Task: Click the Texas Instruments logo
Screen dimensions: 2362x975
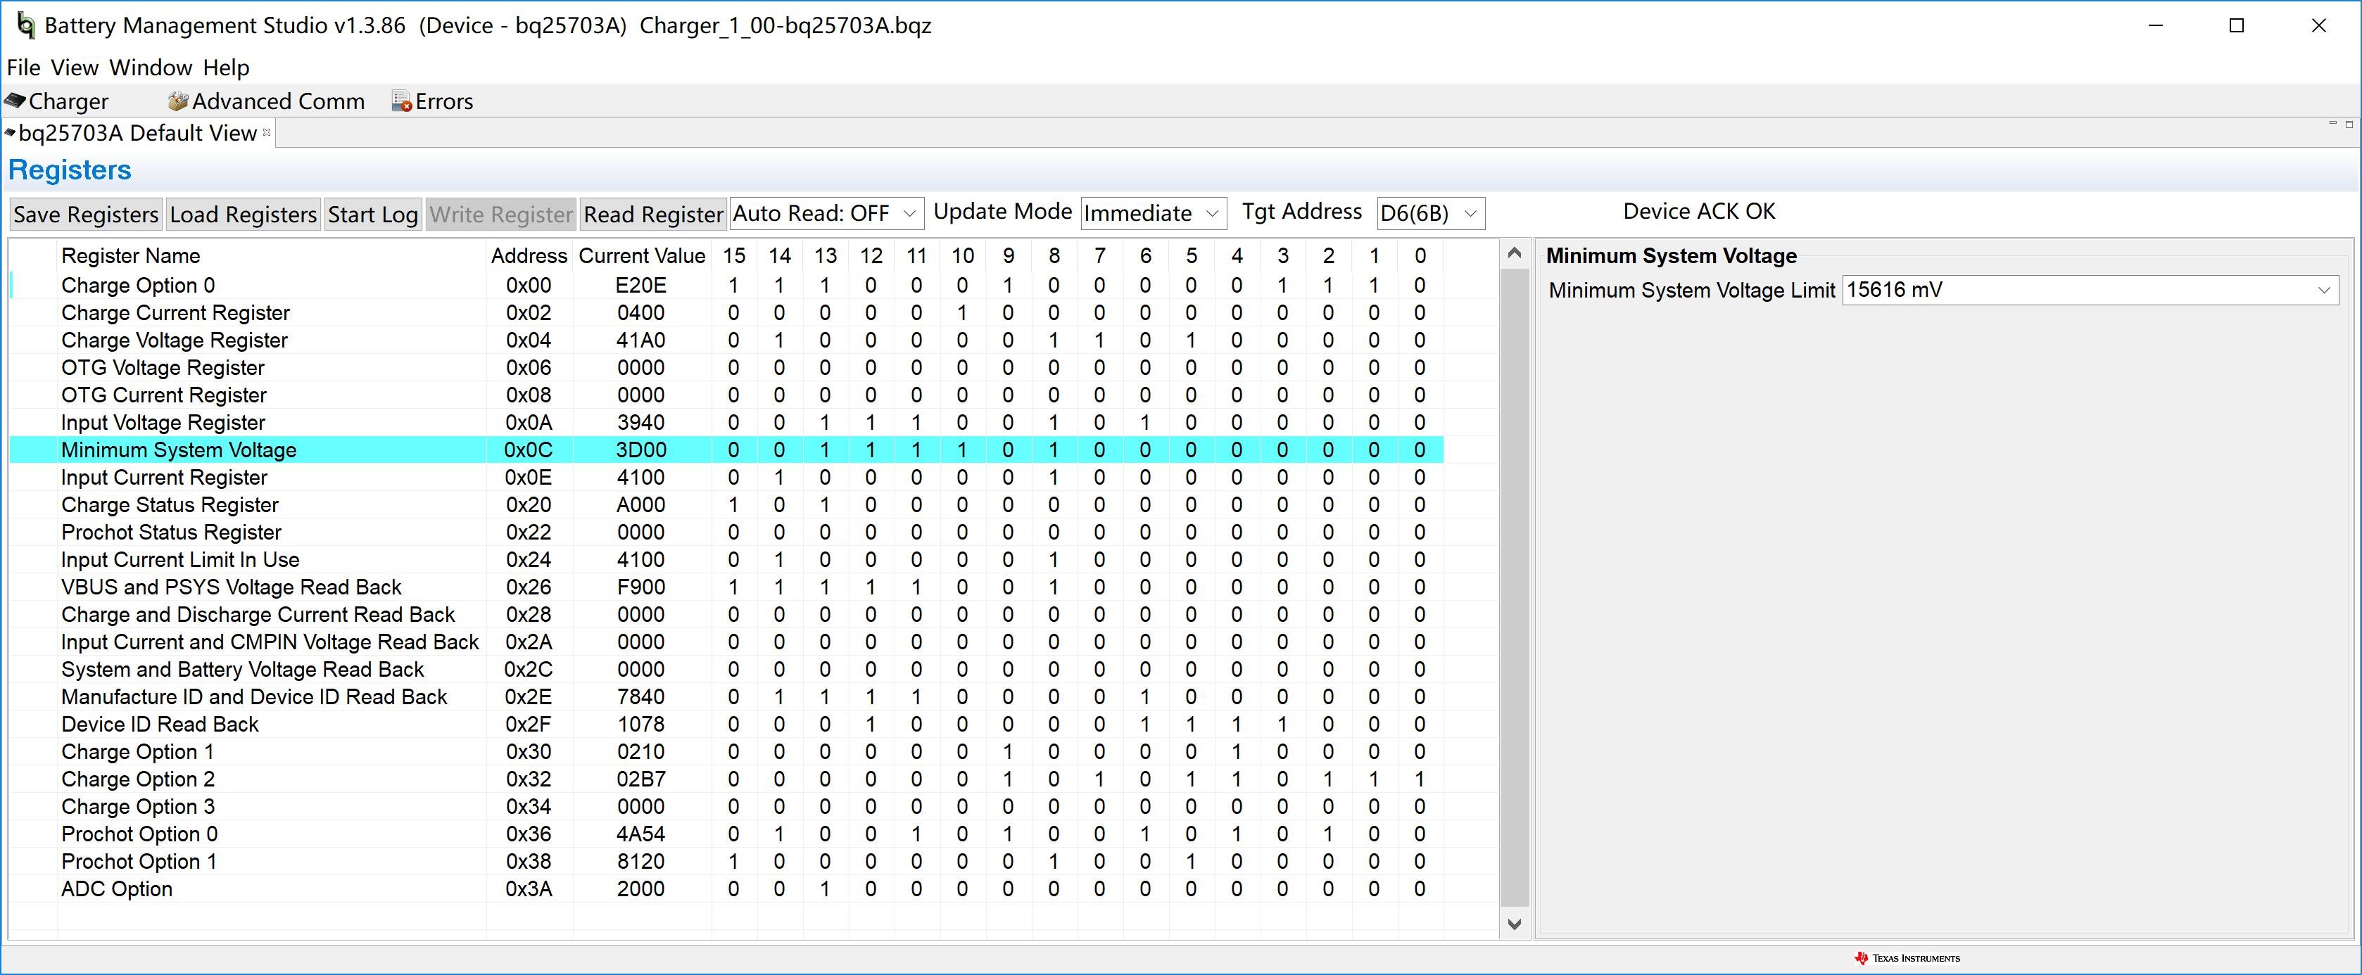Action: coord(1907,957)
